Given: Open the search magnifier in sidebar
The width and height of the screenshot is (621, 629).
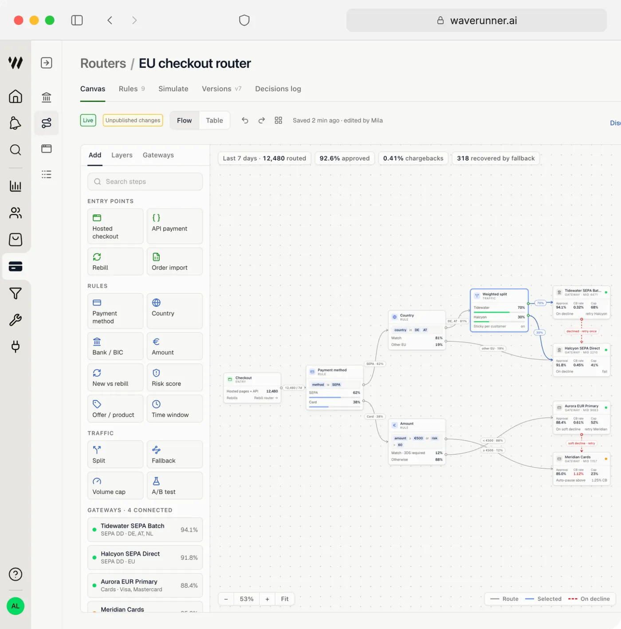Looking at the screenshot, I should click(16, 150).
